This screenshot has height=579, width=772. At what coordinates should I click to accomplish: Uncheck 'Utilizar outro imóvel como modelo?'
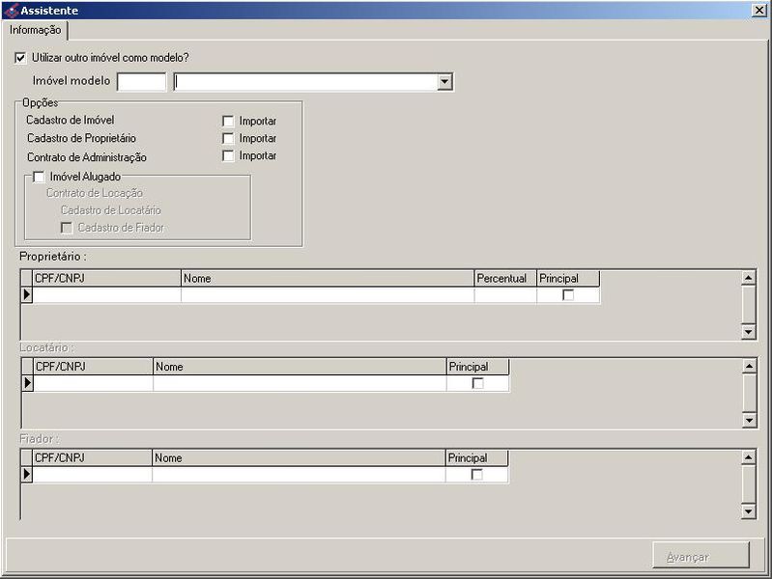point(21,58)
